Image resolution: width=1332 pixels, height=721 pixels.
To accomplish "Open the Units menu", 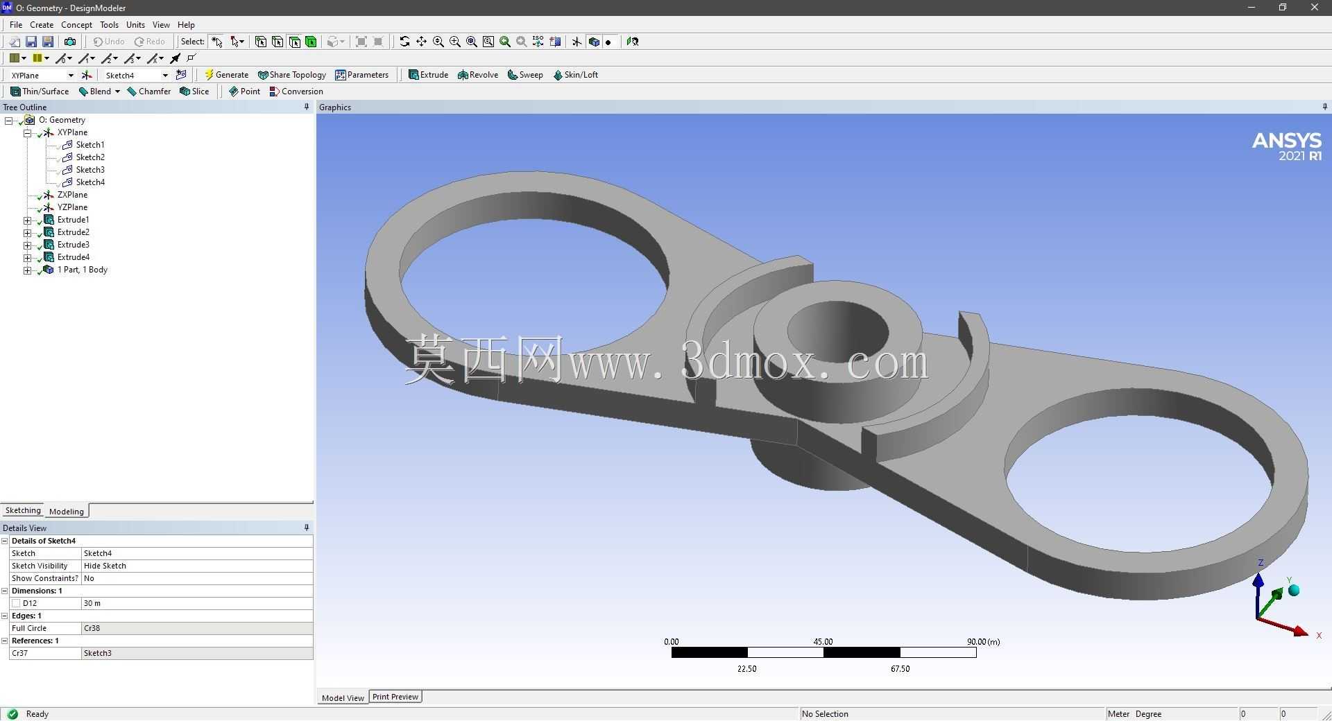I will click(x=135, y=25).
